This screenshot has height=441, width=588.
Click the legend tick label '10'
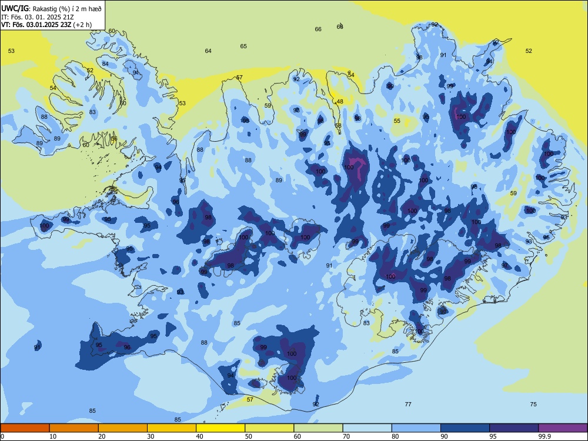pos(53,436)
